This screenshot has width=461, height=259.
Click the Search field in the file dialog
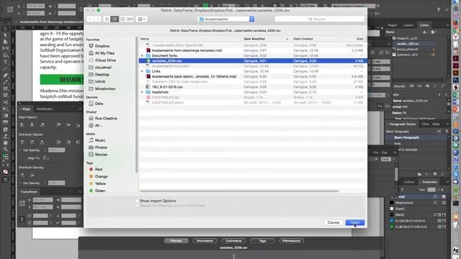click(x=319, y=19)
